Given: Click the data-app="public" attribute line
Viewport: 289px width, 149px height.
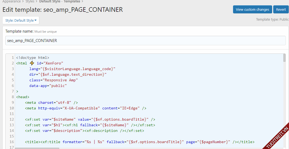Looking at the screenshot, I should click(x=48, y=86).
